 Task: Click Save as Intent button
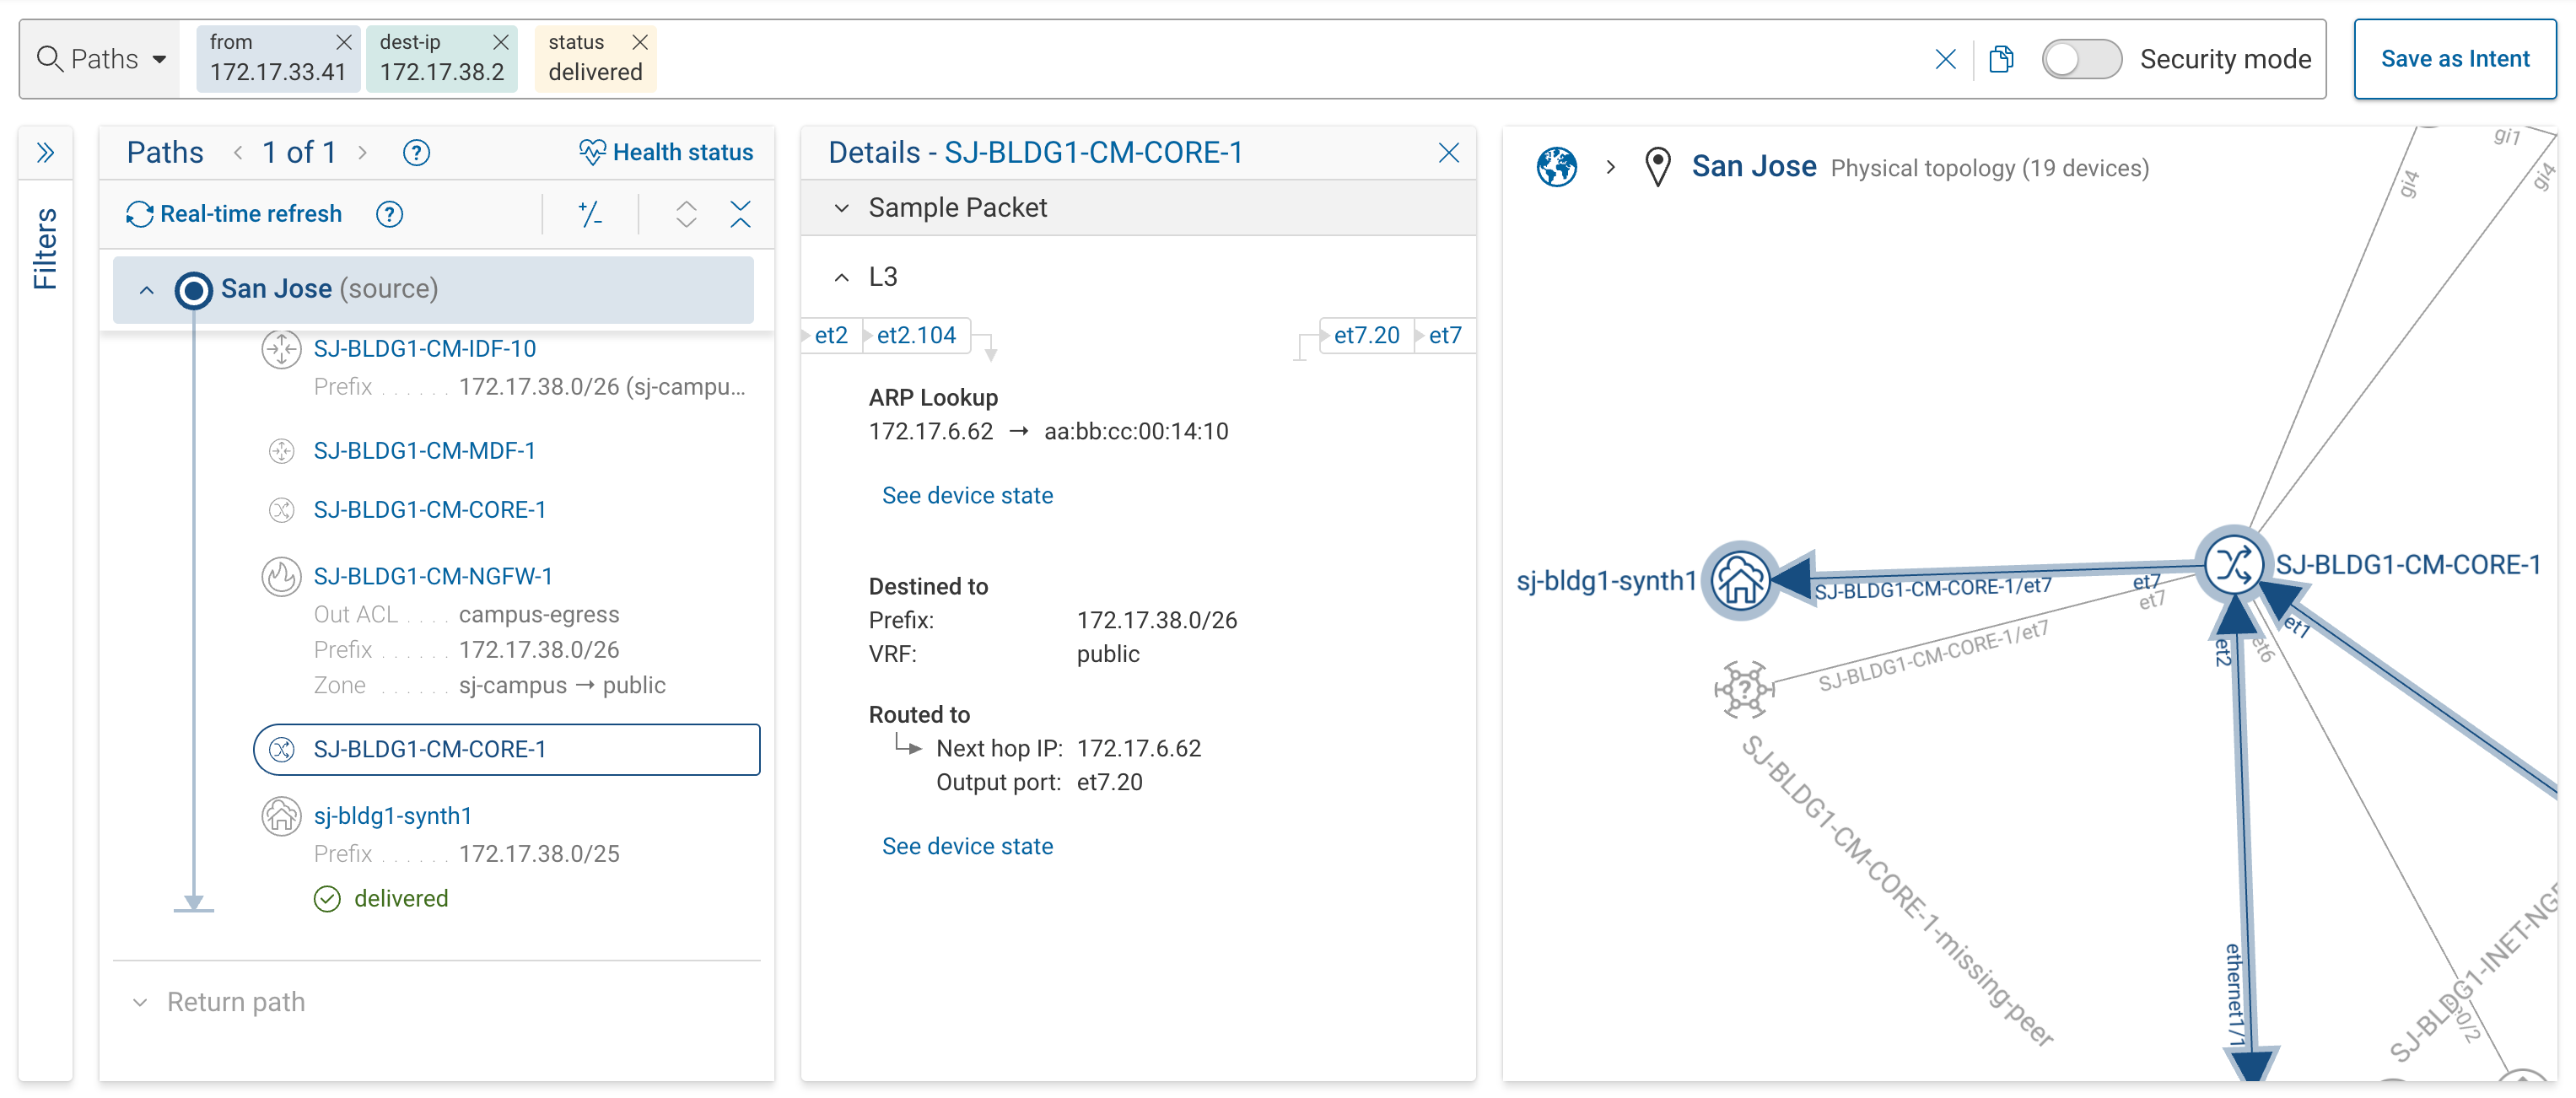click(2454, 59)
